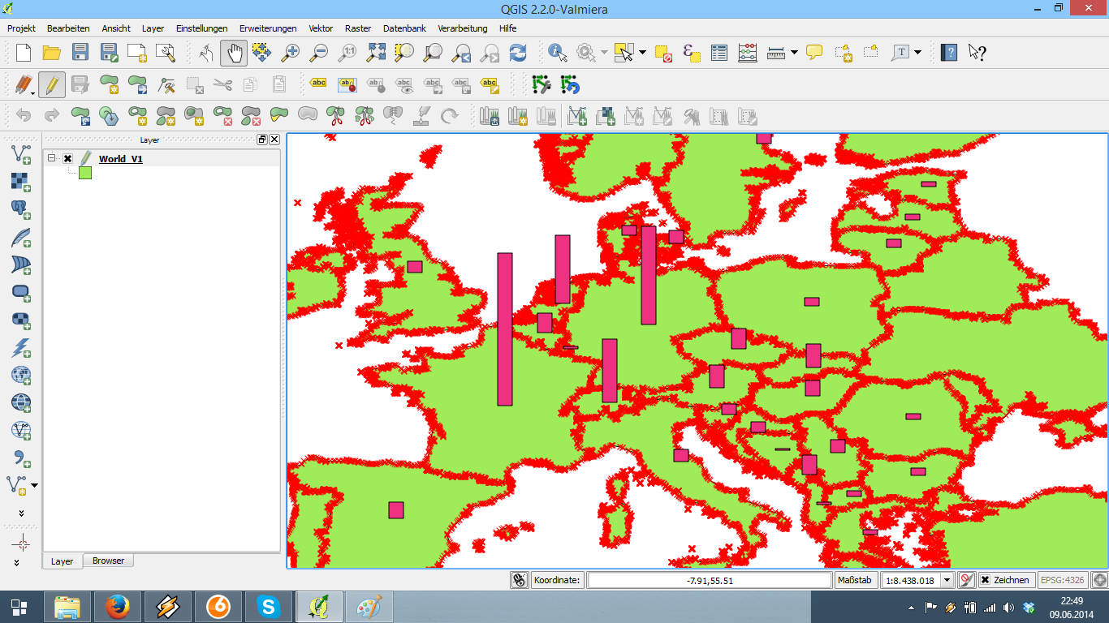The image size is (1109, 623).
Task: Toggle the Zeichnen render checkbox
Action: (985, 580)
